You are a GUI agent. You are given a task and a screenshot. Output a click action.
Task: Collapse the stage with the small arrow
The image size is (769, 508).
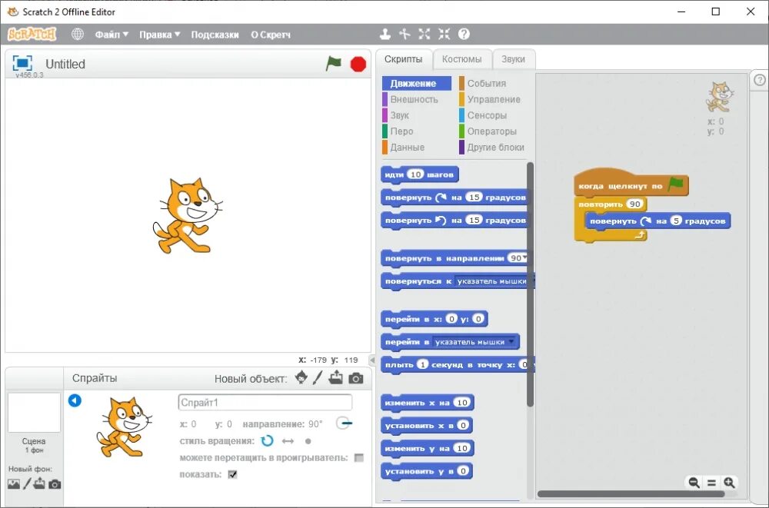(372, 360)
